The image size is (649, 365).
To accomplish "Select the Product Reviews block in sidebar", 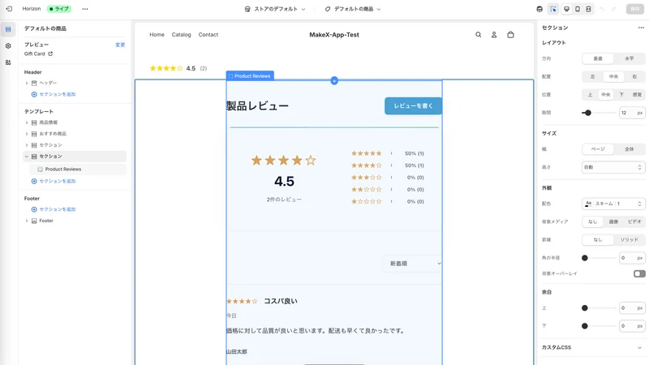I will pyautogui.click(x=77, y=170).
